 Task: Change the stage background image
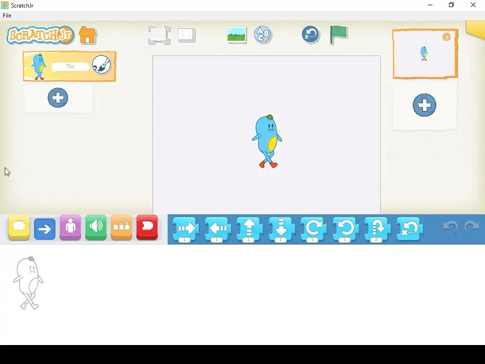pos(237,35)
